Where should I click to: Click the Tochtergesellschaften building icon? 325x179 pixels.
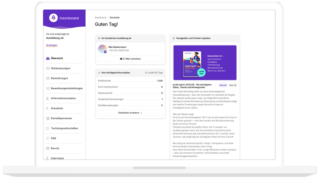[48, 129]
